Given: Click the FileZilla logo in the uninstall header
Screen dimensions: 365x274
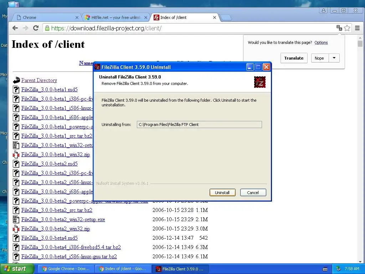Looking at the screenshot, I should tap(260, 82).
